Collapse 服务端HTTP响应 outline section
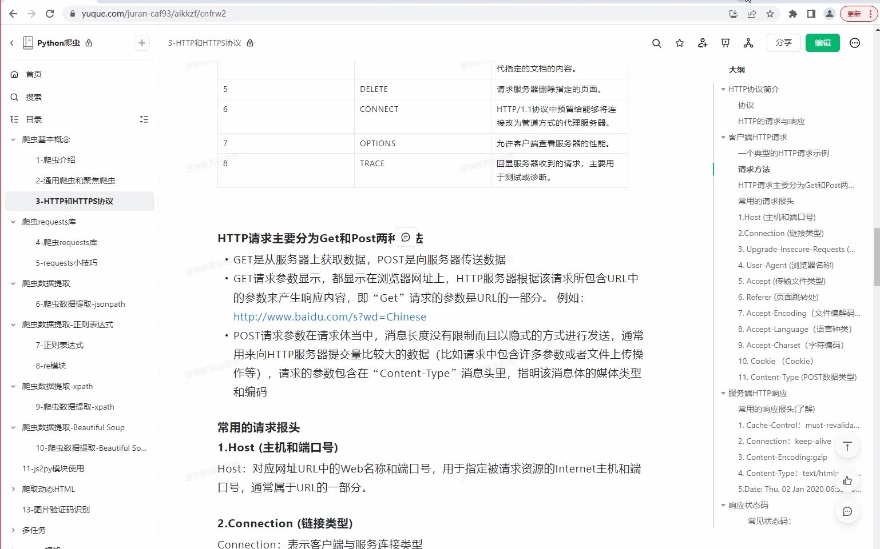The width and height of the screenshot is (880, 549). 723,393
